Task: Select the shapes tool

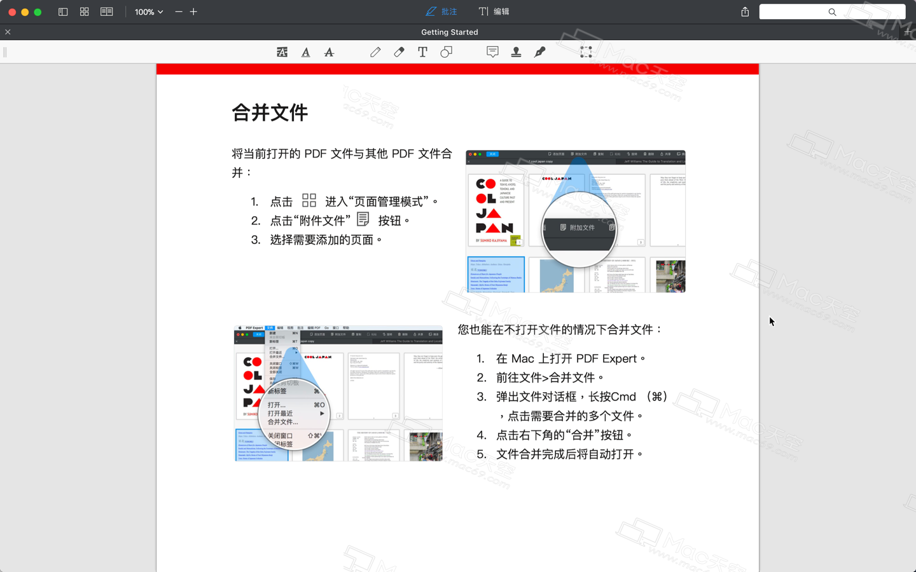Action: 446,52
